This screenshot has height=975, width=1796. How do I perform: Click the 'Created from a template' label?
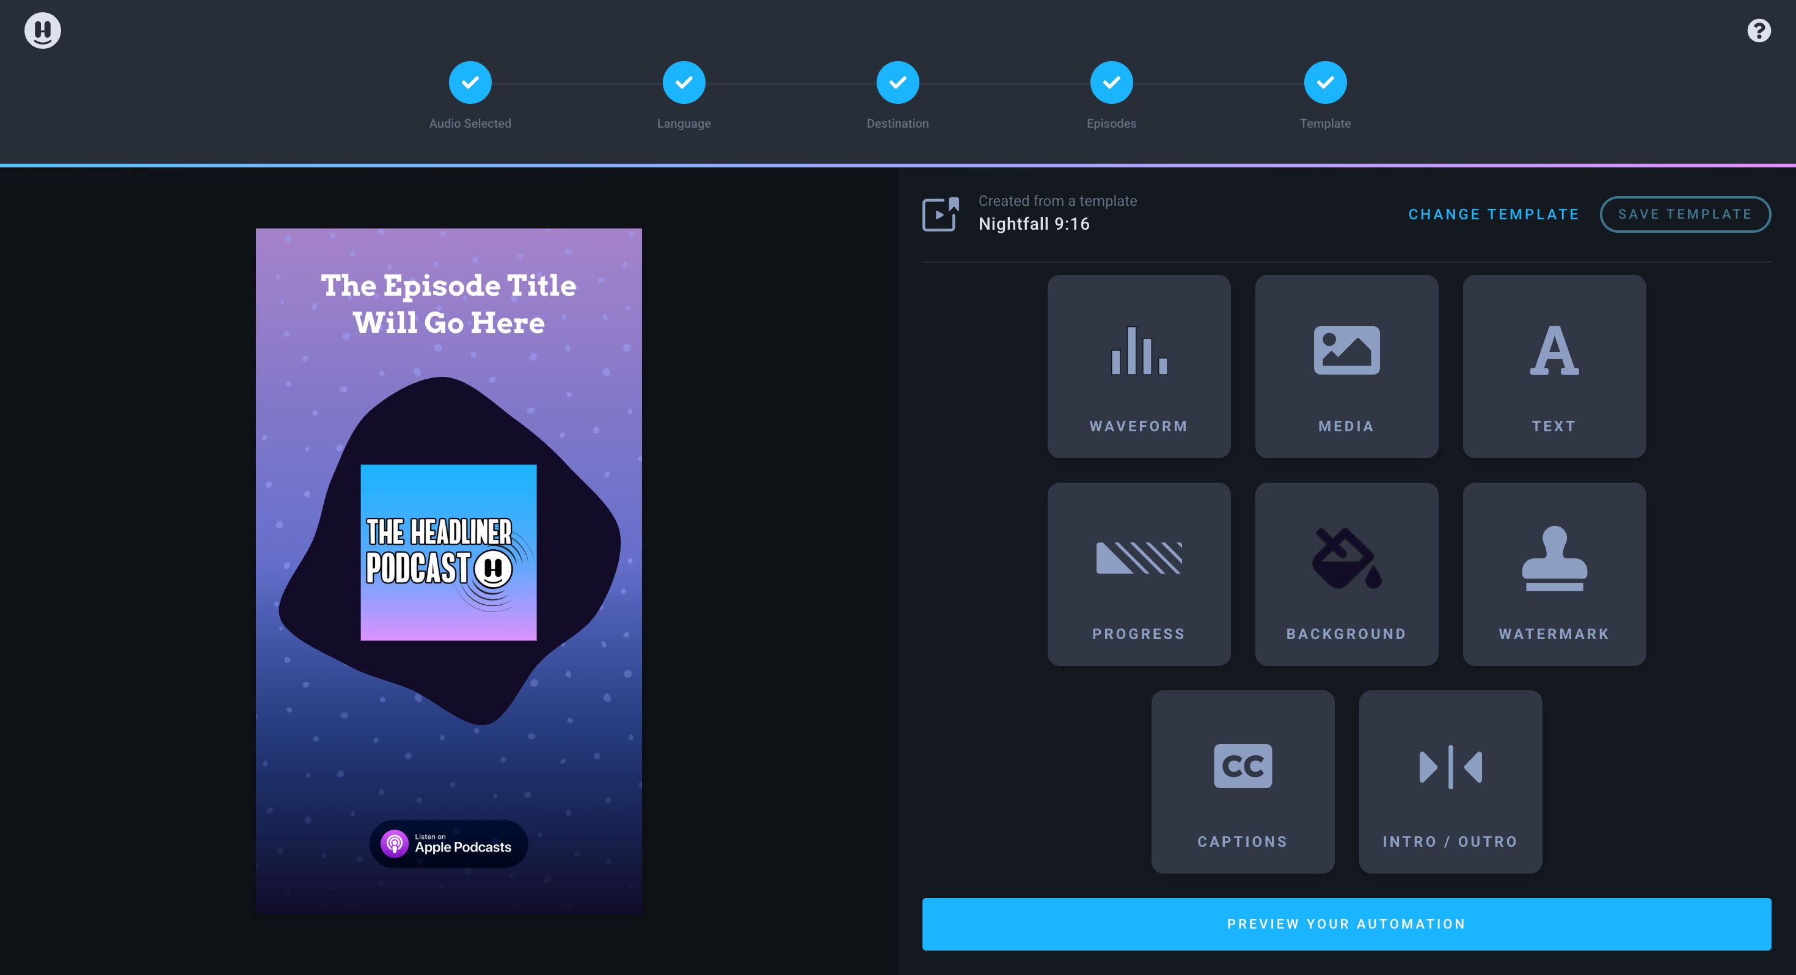(1057, 201)
